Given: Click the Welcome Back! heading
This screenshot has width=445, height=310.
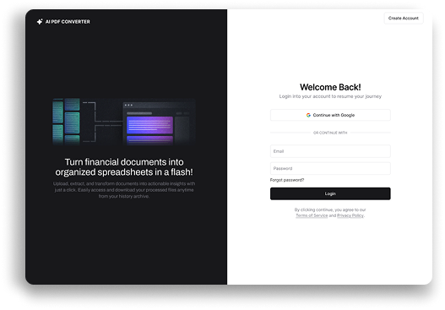Looking at the screenshot, I should pyautogui.click(x=330, y=87).
